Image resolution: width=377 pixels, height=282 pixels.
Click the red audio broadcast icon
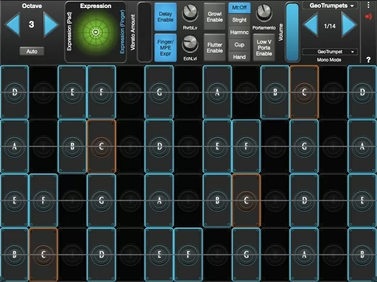pos(368,16)
